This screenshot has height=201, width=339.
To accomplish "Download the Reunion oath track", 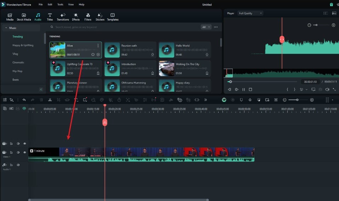I will [152, 54].
